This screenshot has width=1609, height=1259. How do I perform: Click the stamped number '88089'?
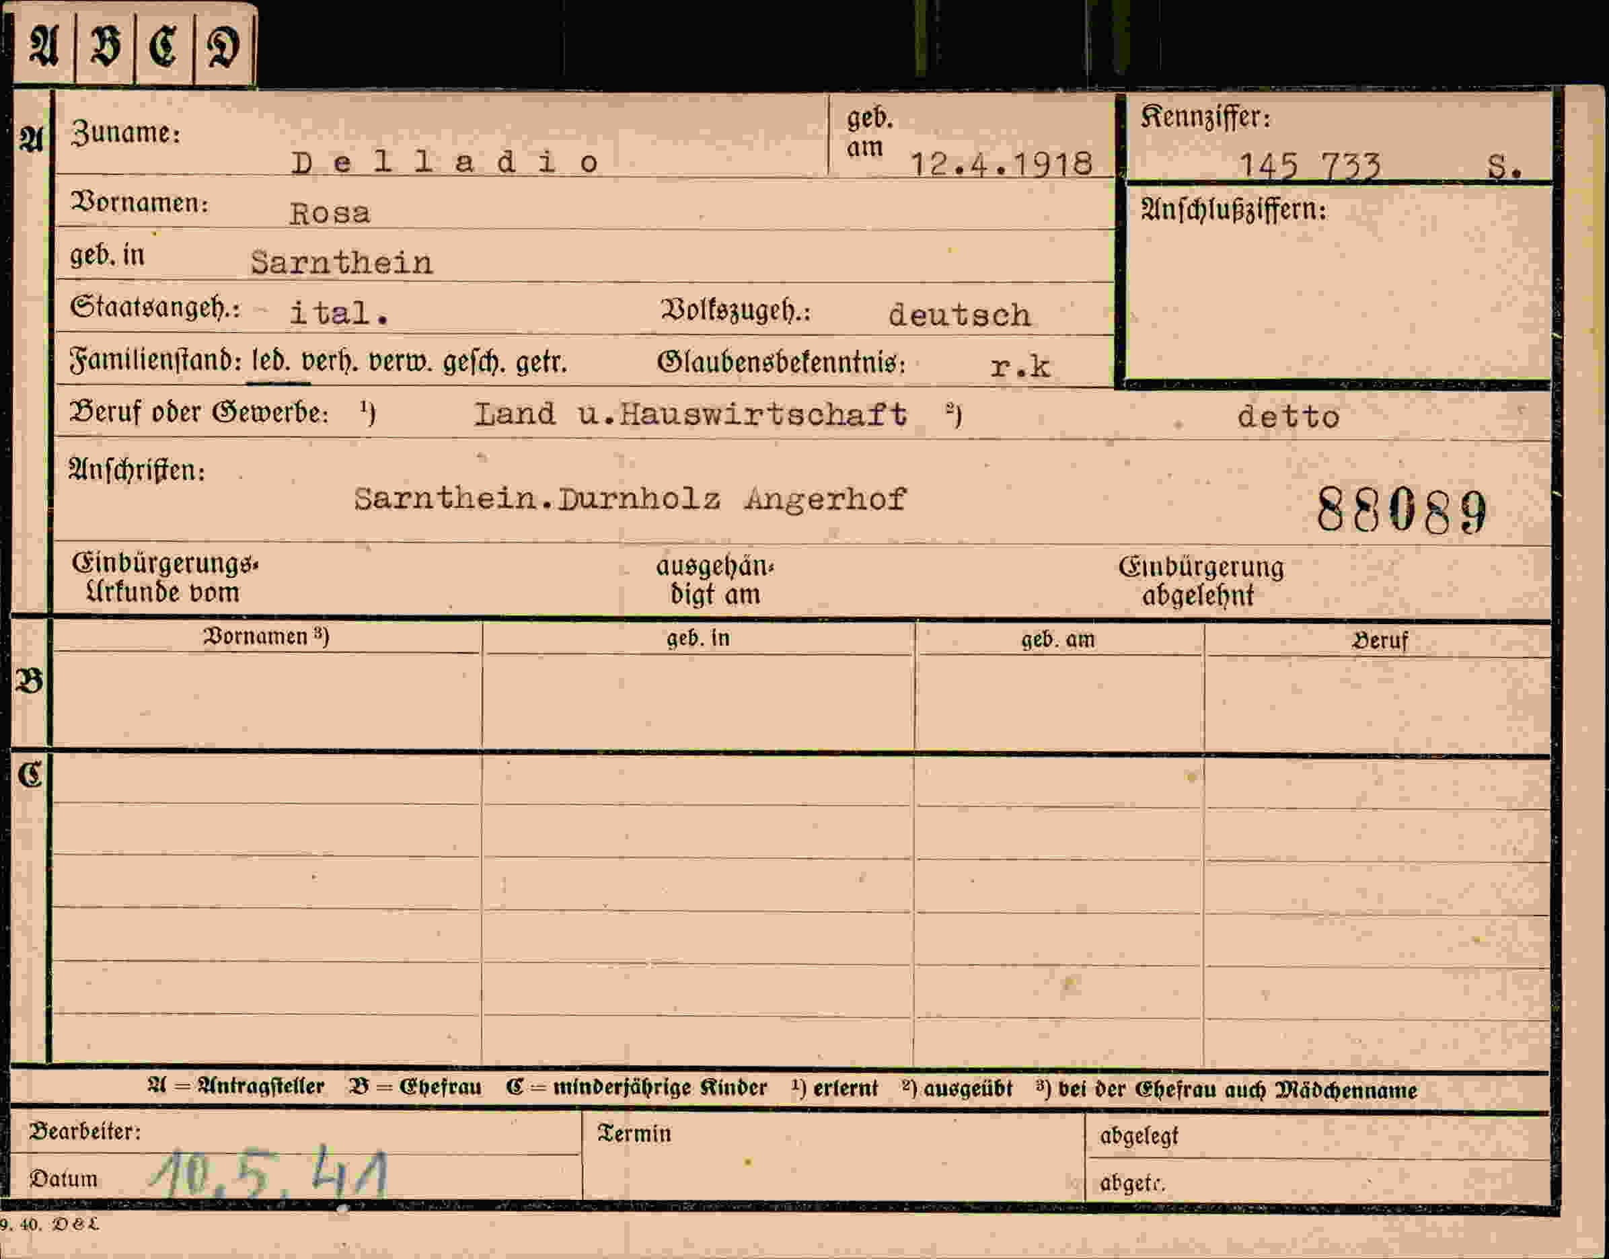(1401, 510)
